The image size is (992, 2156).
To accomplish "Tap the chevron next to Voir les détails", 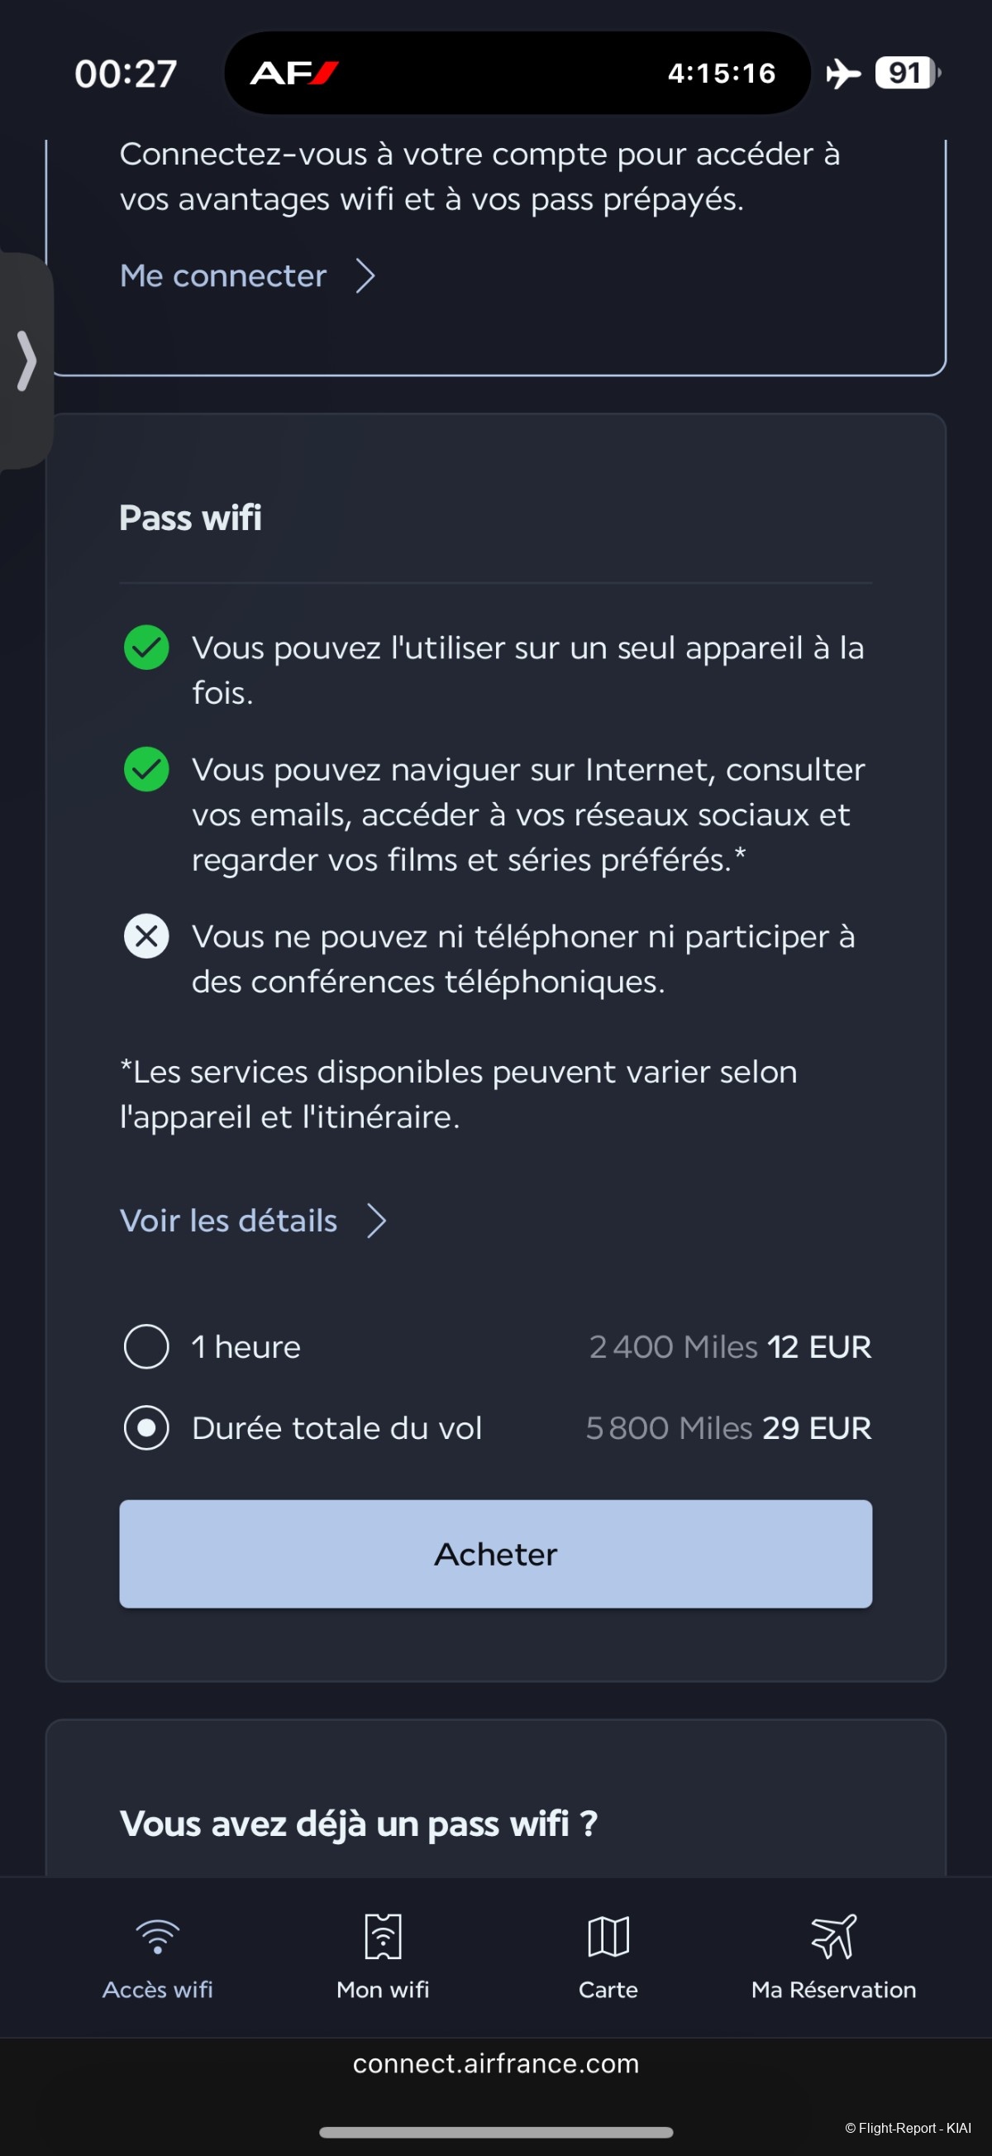I will pyautogui.click(x=377, y=1221).
